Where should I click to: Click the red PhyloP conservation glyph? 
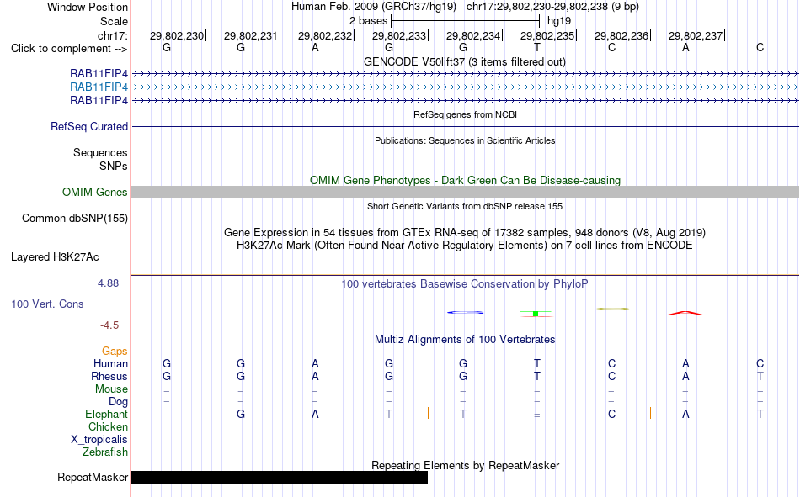tap(685, 313)
